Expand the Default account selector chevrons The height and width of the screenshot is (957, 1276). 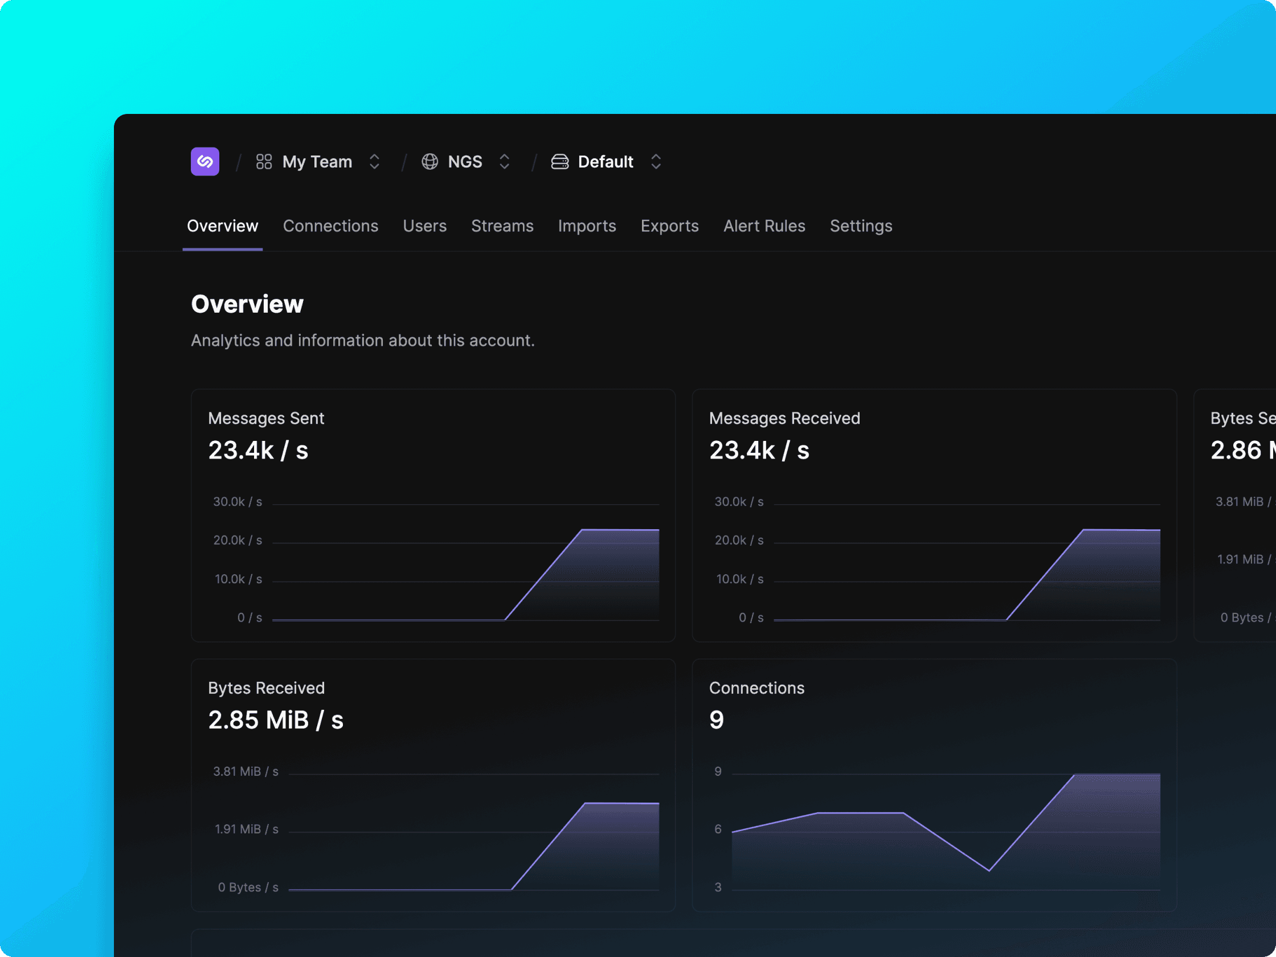[x=656, y=162]
